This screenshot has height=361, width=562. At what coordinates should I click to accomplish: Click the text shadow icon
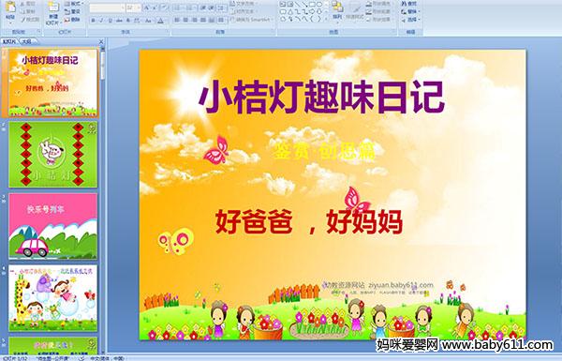tap(128, 21)
